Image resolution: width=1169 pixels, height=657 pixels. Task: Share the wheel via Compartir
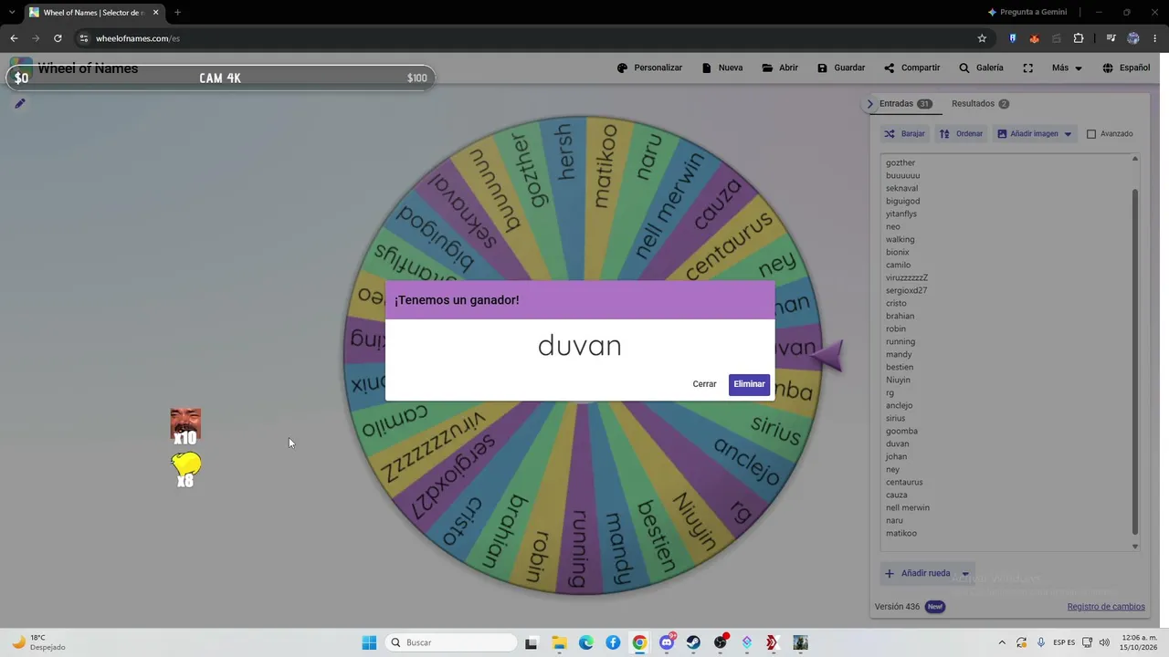[911, 68]
